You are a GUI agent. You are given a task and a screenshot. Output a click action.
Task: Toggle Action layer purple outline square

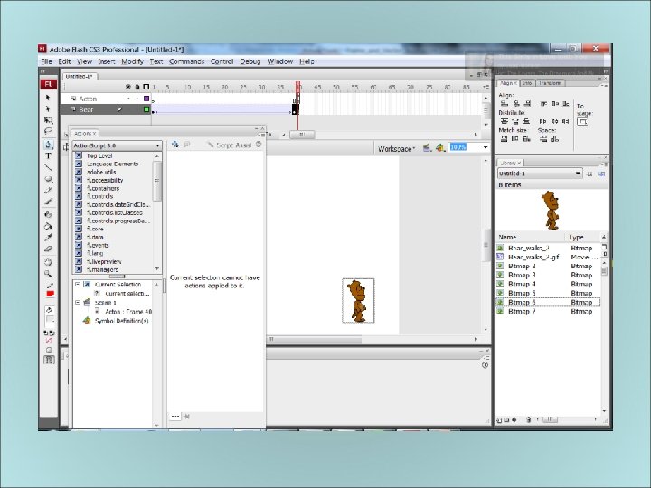(x=146, y=99)
